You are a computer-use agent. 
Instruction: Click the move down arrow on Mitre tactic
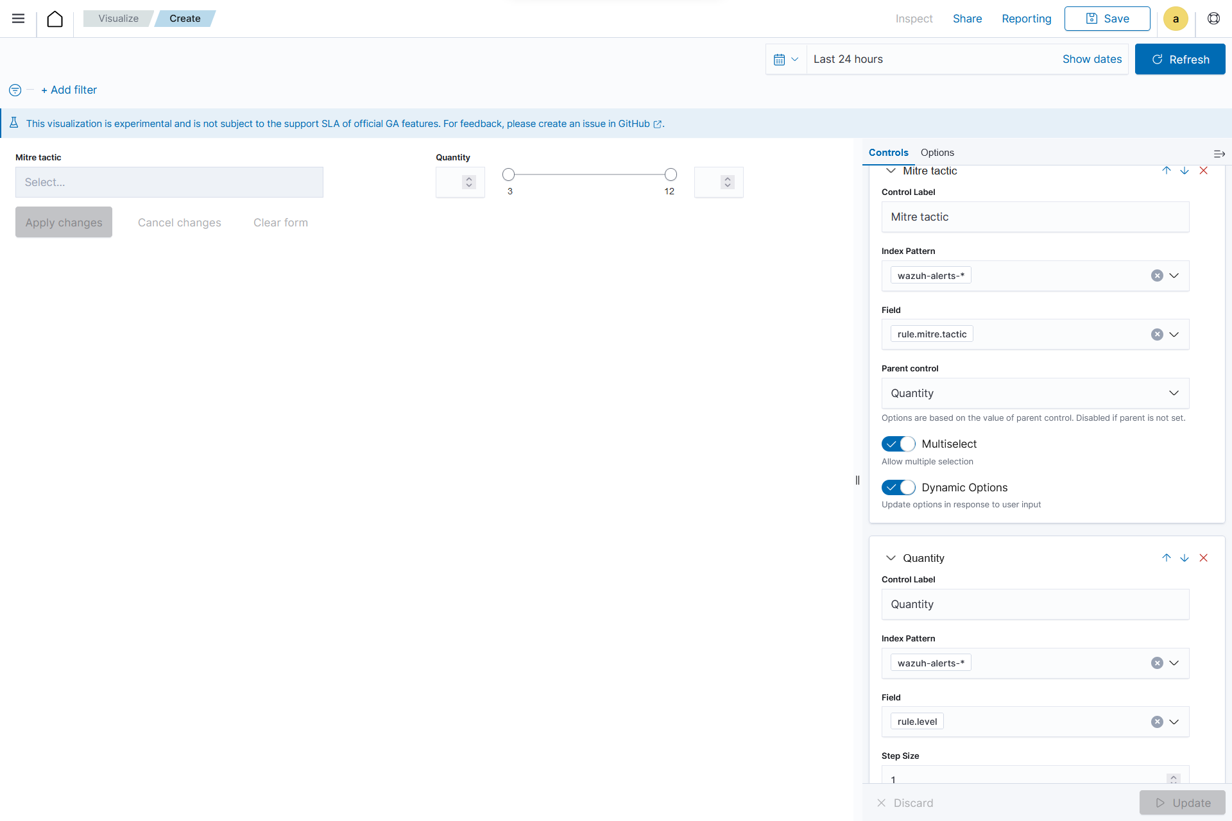coord(1185,171)
